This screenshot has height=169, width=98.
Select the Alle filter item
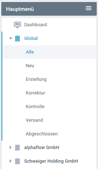click(49, 52)
